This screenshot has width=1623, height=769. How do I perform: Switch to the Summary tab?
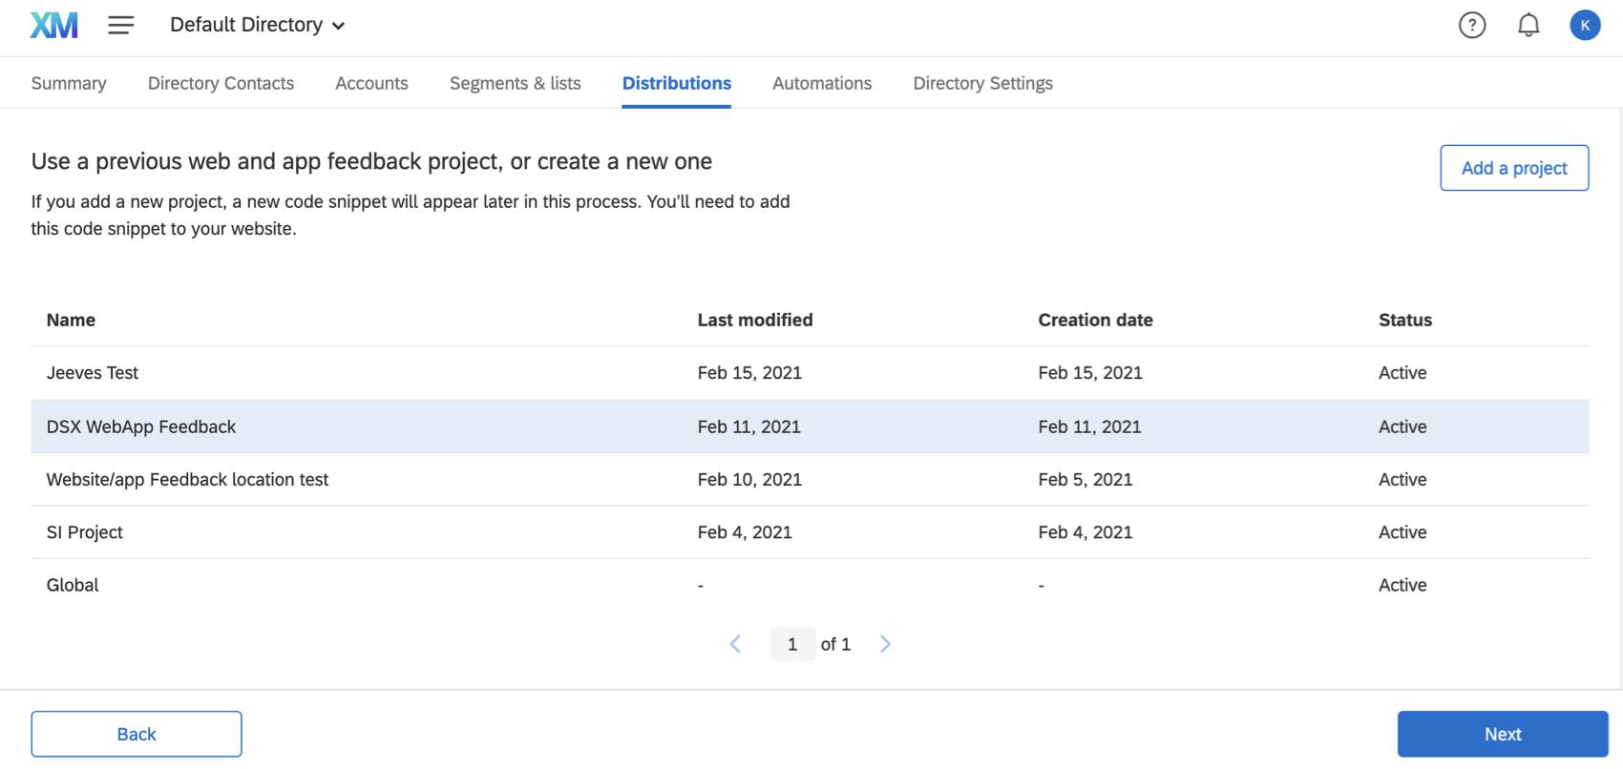coord(69,83)
